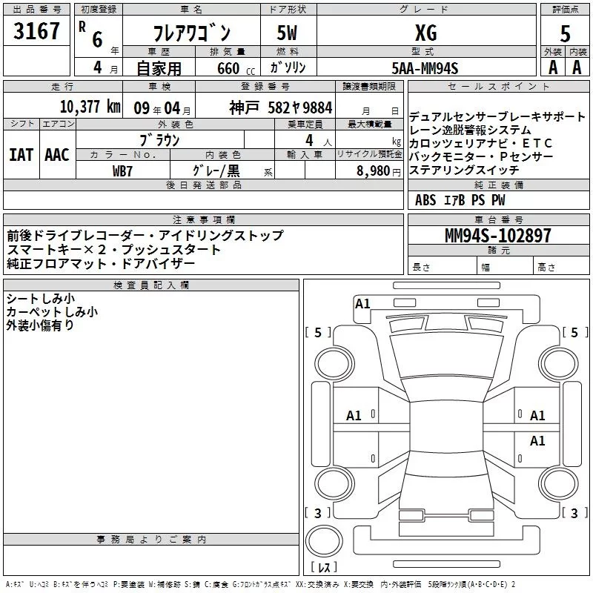Screen dimensions: 593x593
Task: Click the model code 5AA-MM94S
Action: click(x=425, y=68)
